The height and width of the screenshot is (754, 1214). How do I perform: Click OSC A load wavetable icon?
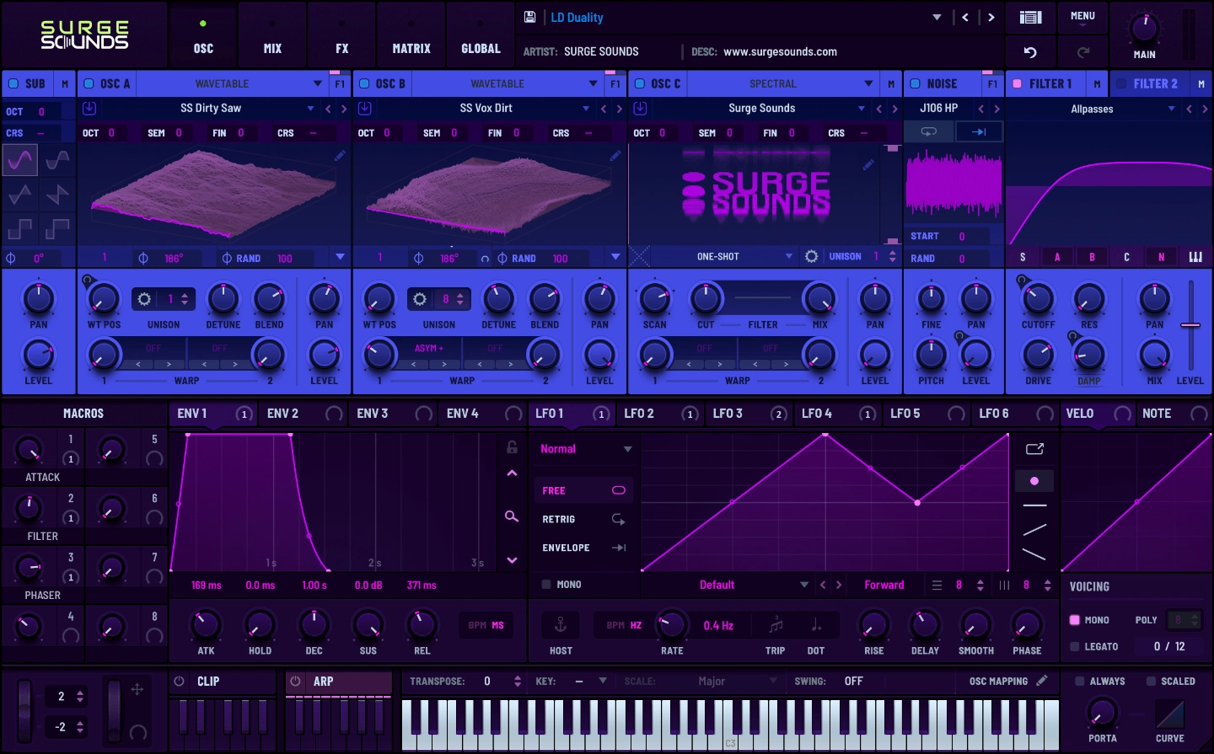click(x=89, y=109)
